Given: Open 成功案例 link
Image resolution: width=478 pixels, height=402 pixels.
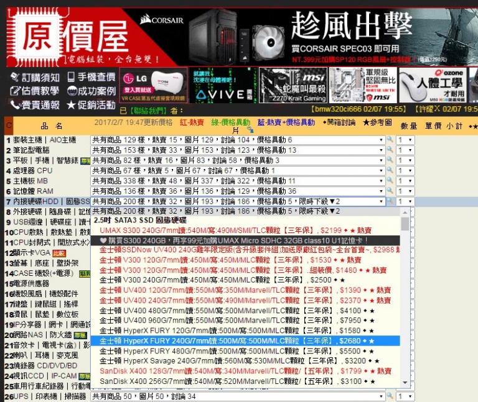Looking at the screenshot, I should pyautogui.click(x=91, y=91).
